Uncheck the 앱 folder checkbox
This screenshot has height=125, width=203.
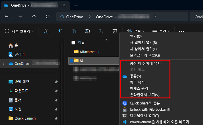tap(71, 61)
